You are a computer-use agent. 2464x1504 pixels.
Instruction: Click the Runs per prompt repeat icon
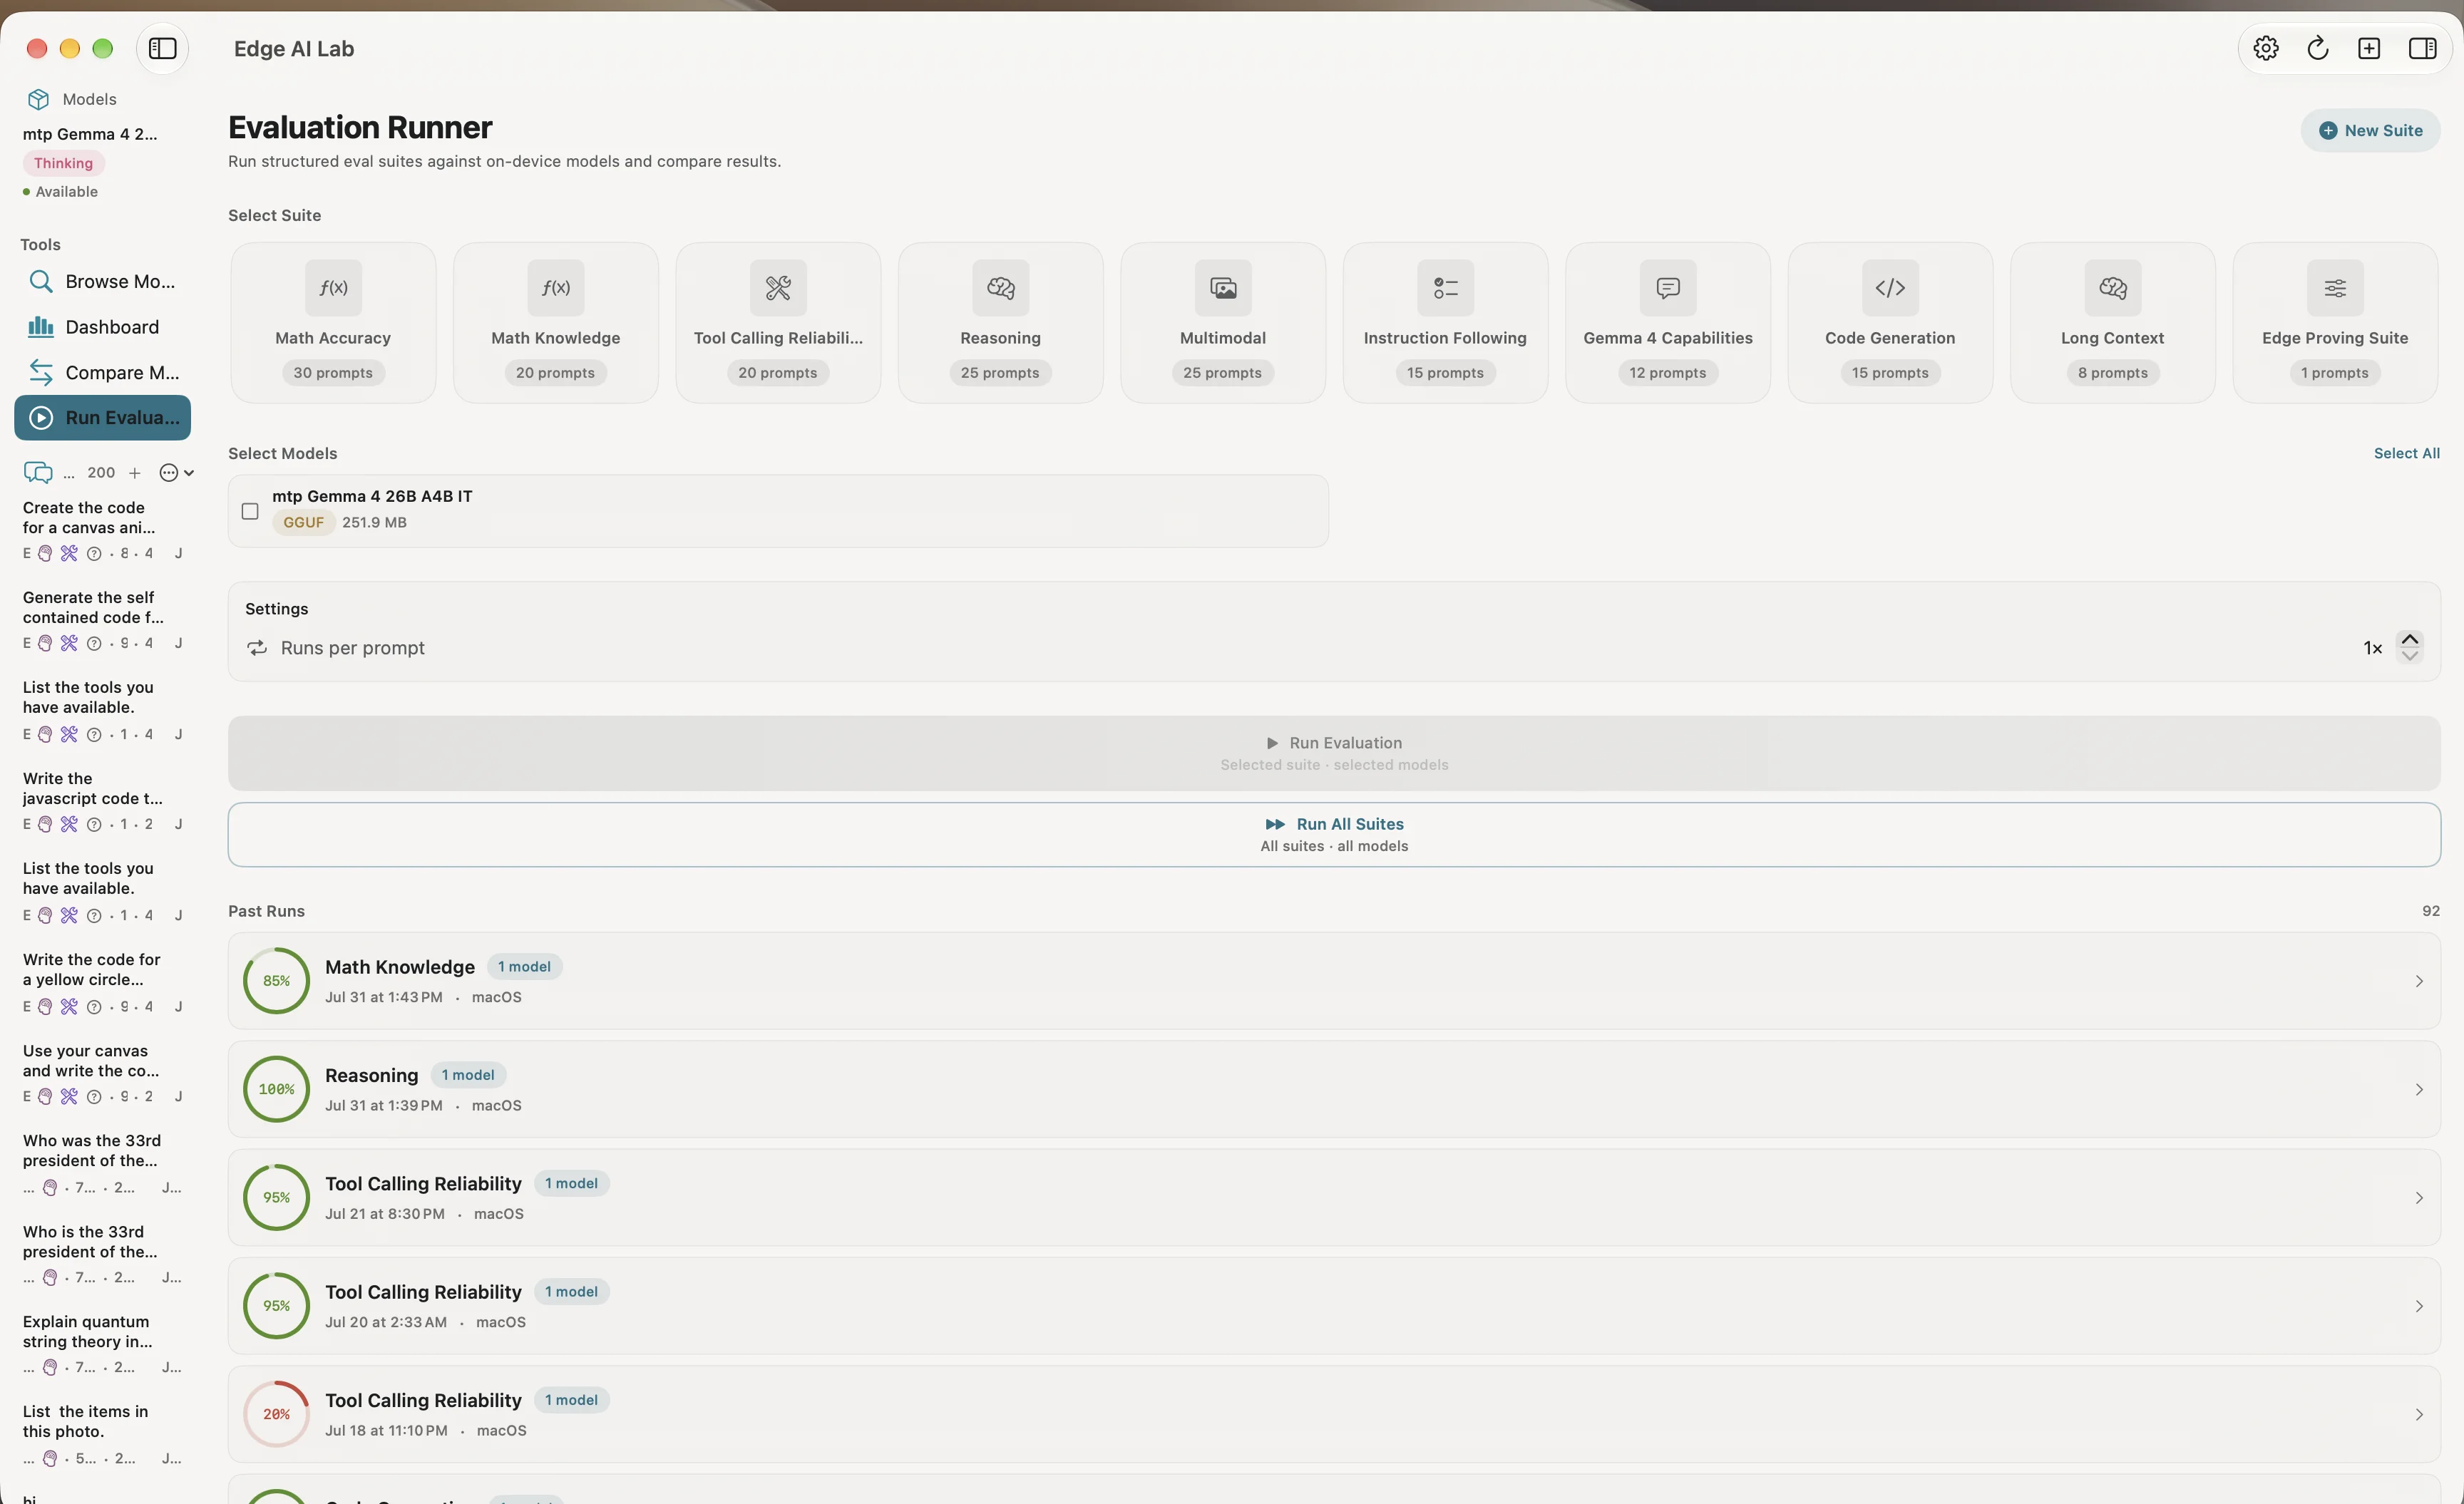tap(257, 648)
